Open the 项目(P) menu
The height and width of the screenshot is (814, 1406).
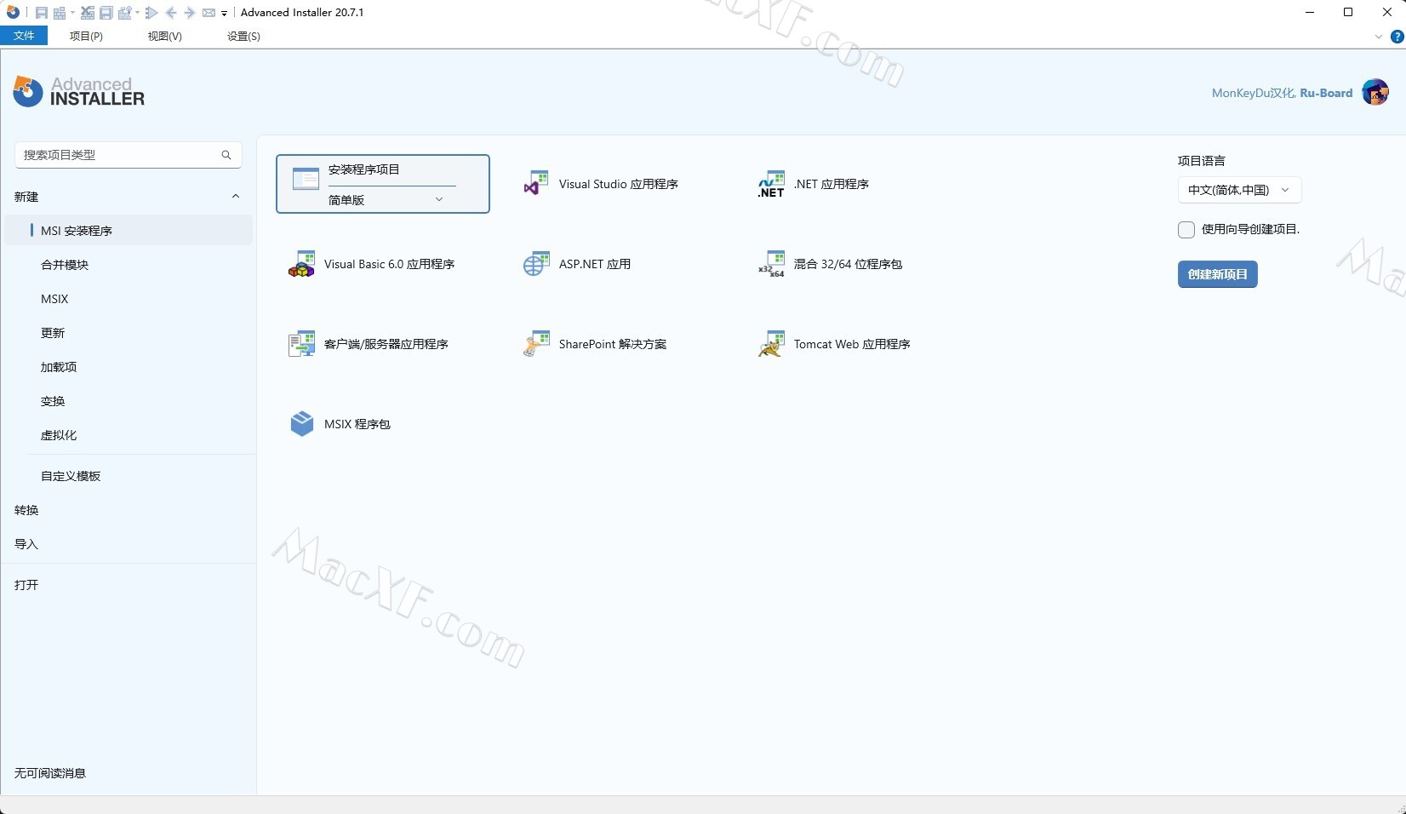(x=86, y=36)
